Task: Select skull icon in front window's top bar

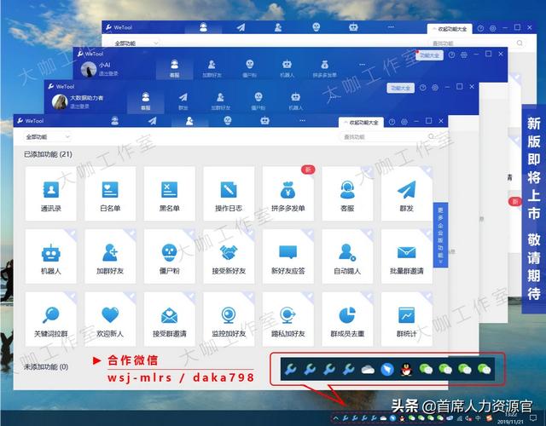Action: [228, 121]
